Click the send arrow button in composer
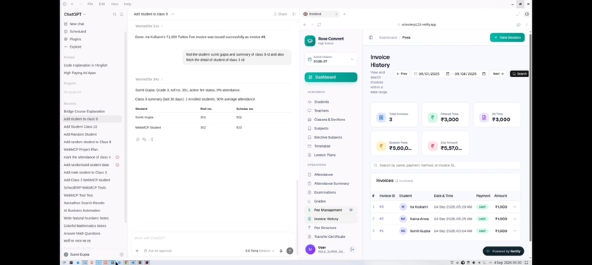This screenshot has height=265, width=592. [x=289, y=250]
